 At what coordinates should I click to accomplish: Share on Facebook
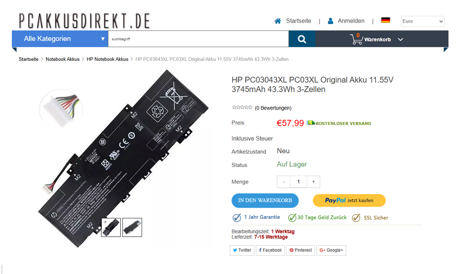[270, 250]
